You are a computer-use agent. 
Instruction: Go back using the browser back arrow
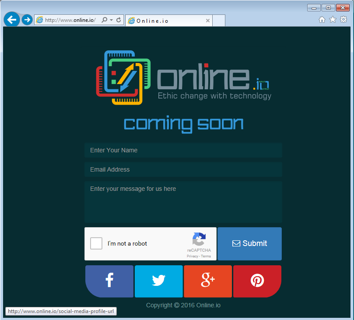(x=11, y=20)
